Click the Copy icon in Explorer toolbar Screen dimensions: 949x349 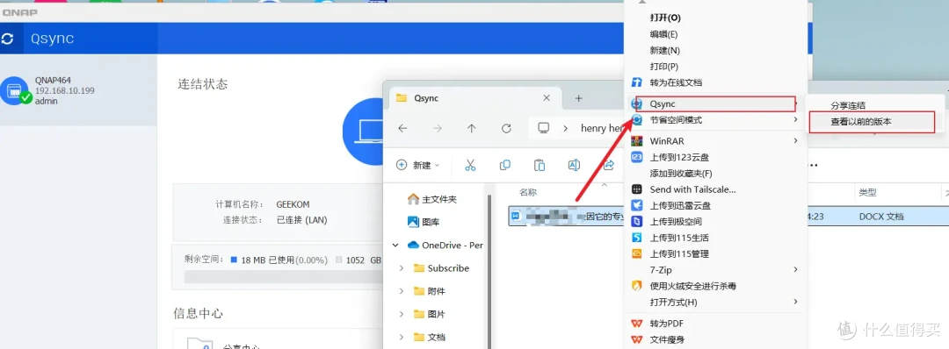tap(504, 165)
